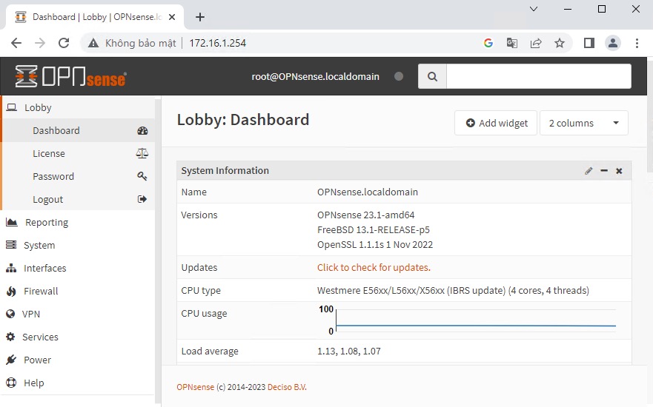
Task: Edit System Information widget with pencil icon
Action: click(589, 171)
